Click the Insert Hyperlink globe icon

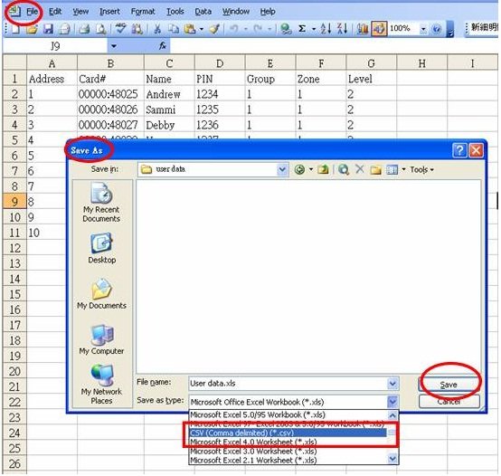click(286, 29)
